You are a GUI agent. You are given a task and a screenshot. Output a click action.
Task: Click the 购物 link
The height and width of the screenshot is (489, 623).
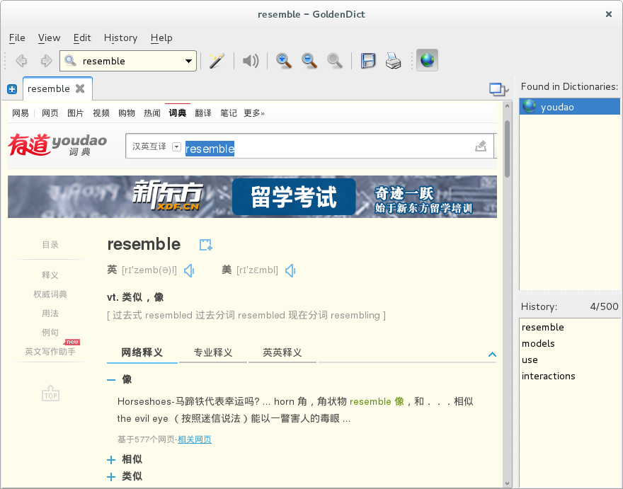(126, 113)
